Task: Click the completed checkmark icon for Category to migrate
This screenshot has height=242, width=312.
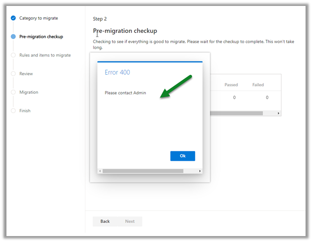Action: pyautogui.click(x=13, y=18)
